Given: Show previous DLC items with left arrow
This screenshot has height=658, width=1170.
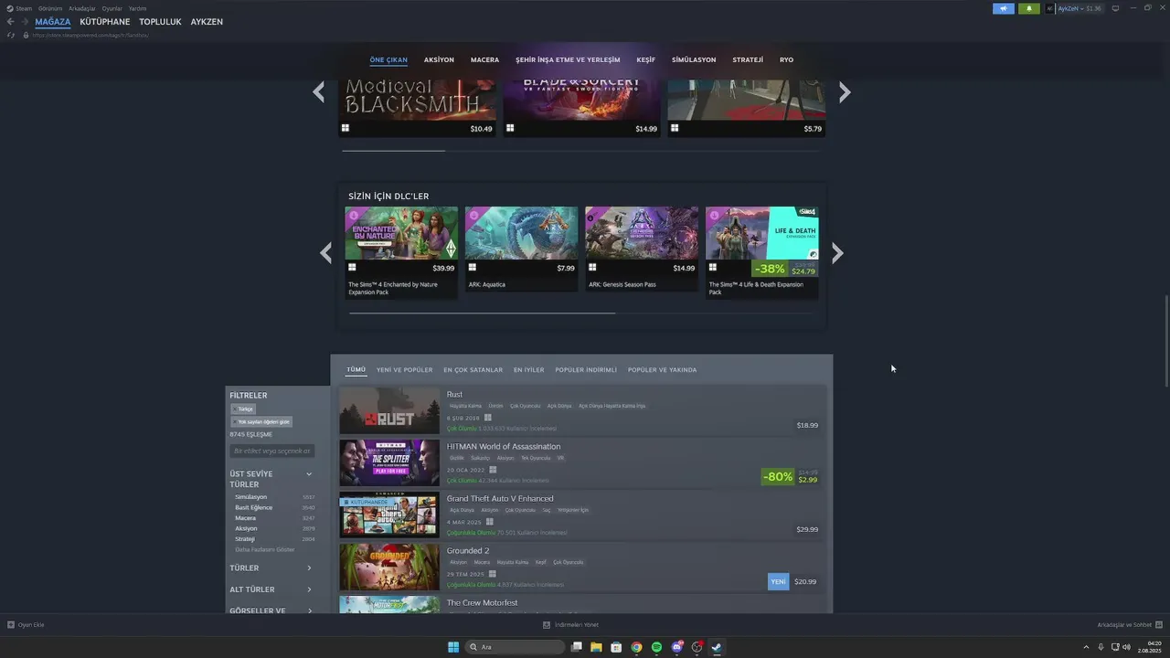Looking at the screenshot, I should 325,253.
